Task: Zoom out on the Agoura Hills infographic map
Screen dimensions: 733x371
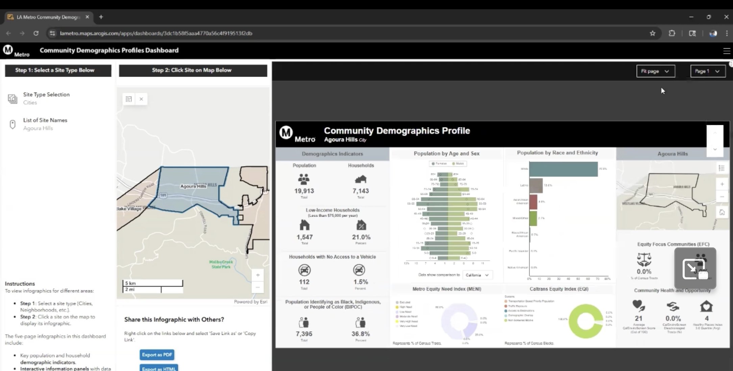Action: pos(722,196)
